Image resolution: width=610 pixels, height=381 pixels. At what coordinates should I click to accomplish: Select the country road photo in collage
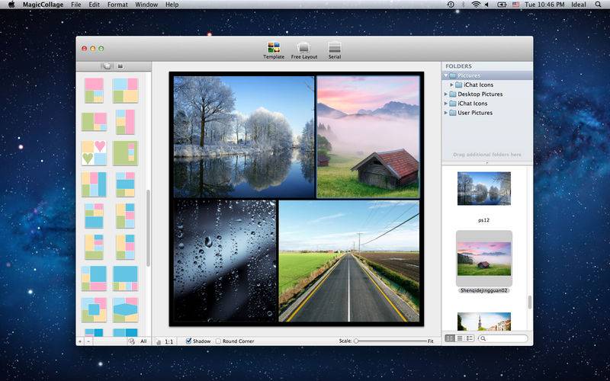coord(349,261)
